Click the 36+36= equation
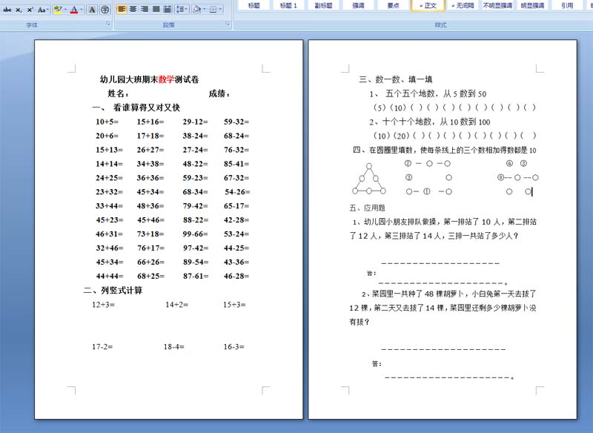 (x=150, y=178)
